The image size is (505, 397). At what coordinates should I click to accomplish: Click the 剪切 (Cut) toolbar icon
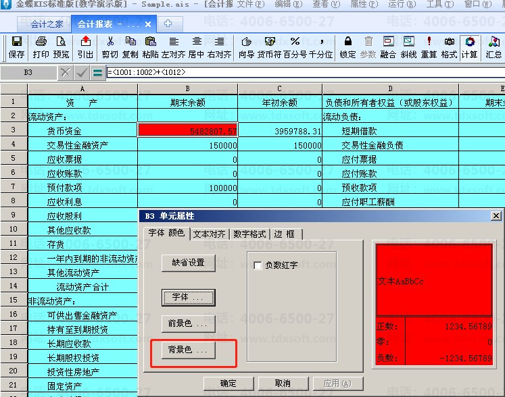[110, 47]
